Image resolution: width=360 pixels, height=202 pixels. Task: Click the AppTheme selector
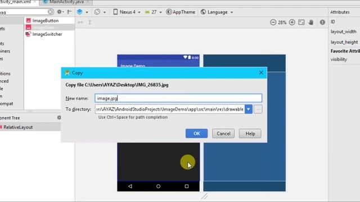[181, 12]
